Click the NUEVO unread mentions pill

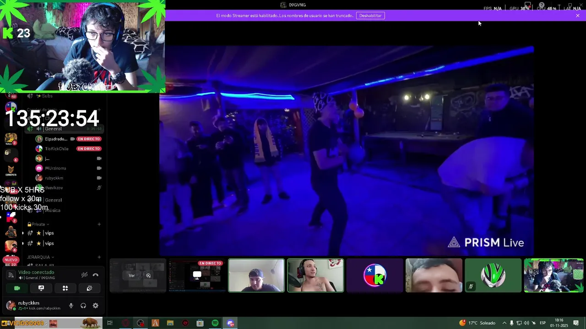click(x=11, y=260)
